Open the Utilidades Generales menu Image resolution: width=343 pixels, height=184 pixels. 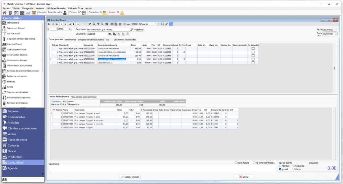(x=56, y=8)
